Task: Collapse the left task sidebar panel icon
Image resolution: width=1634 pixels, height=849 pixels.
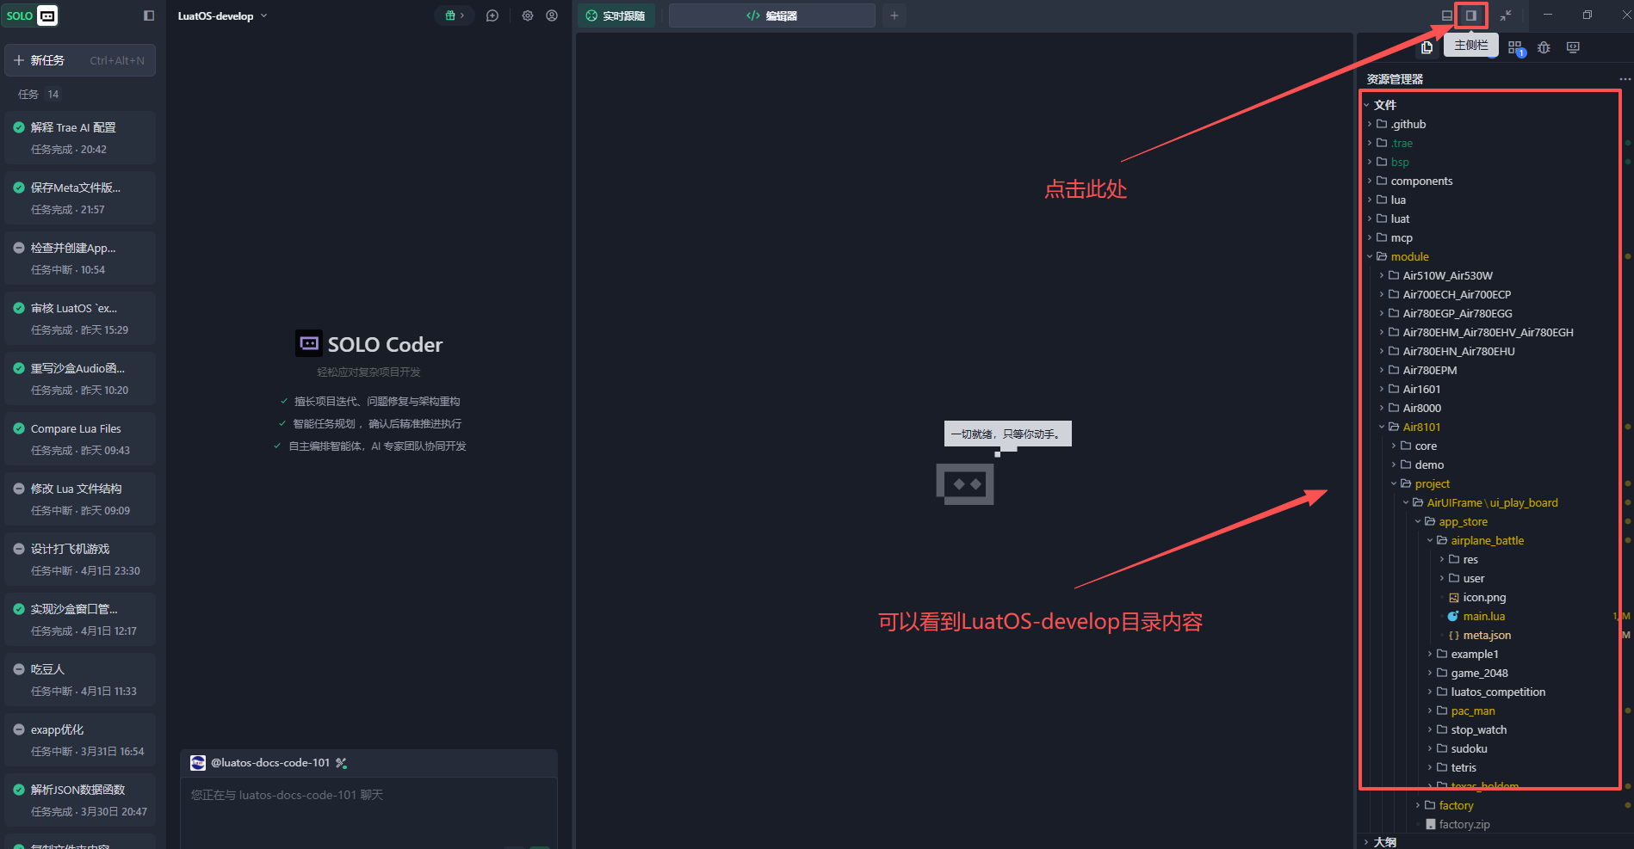Action: pos(149,15)
